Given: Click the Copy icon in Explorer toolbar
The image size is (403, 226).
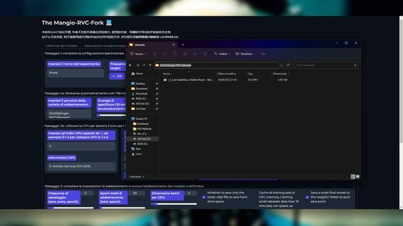Looking at the screenshot, I should tap(165, 54).
